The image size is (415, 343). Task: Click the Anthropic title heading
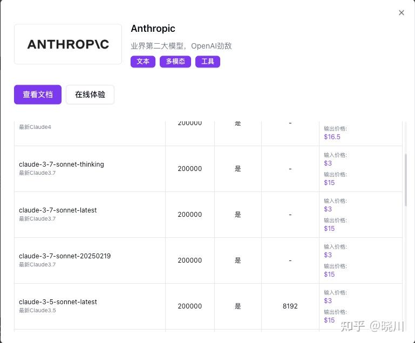pos(153,29)
